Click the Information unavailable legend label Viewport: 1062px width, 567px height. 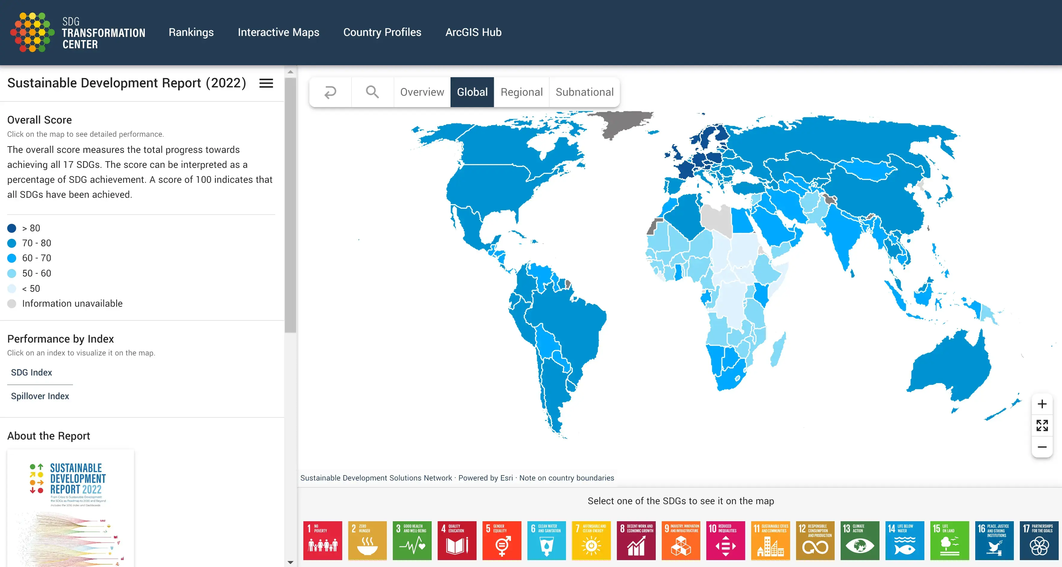pos(72,303)
